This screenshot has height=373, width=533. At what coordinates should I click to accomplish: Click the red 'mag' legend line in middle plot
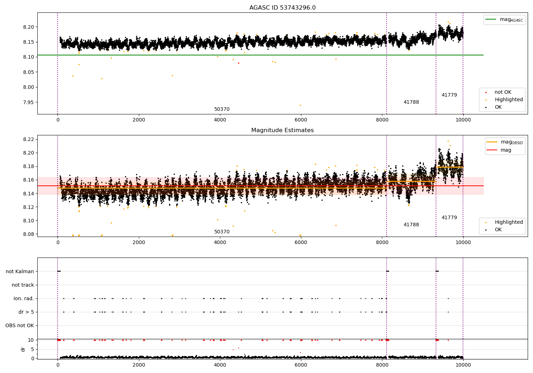(x=492, y=150)
